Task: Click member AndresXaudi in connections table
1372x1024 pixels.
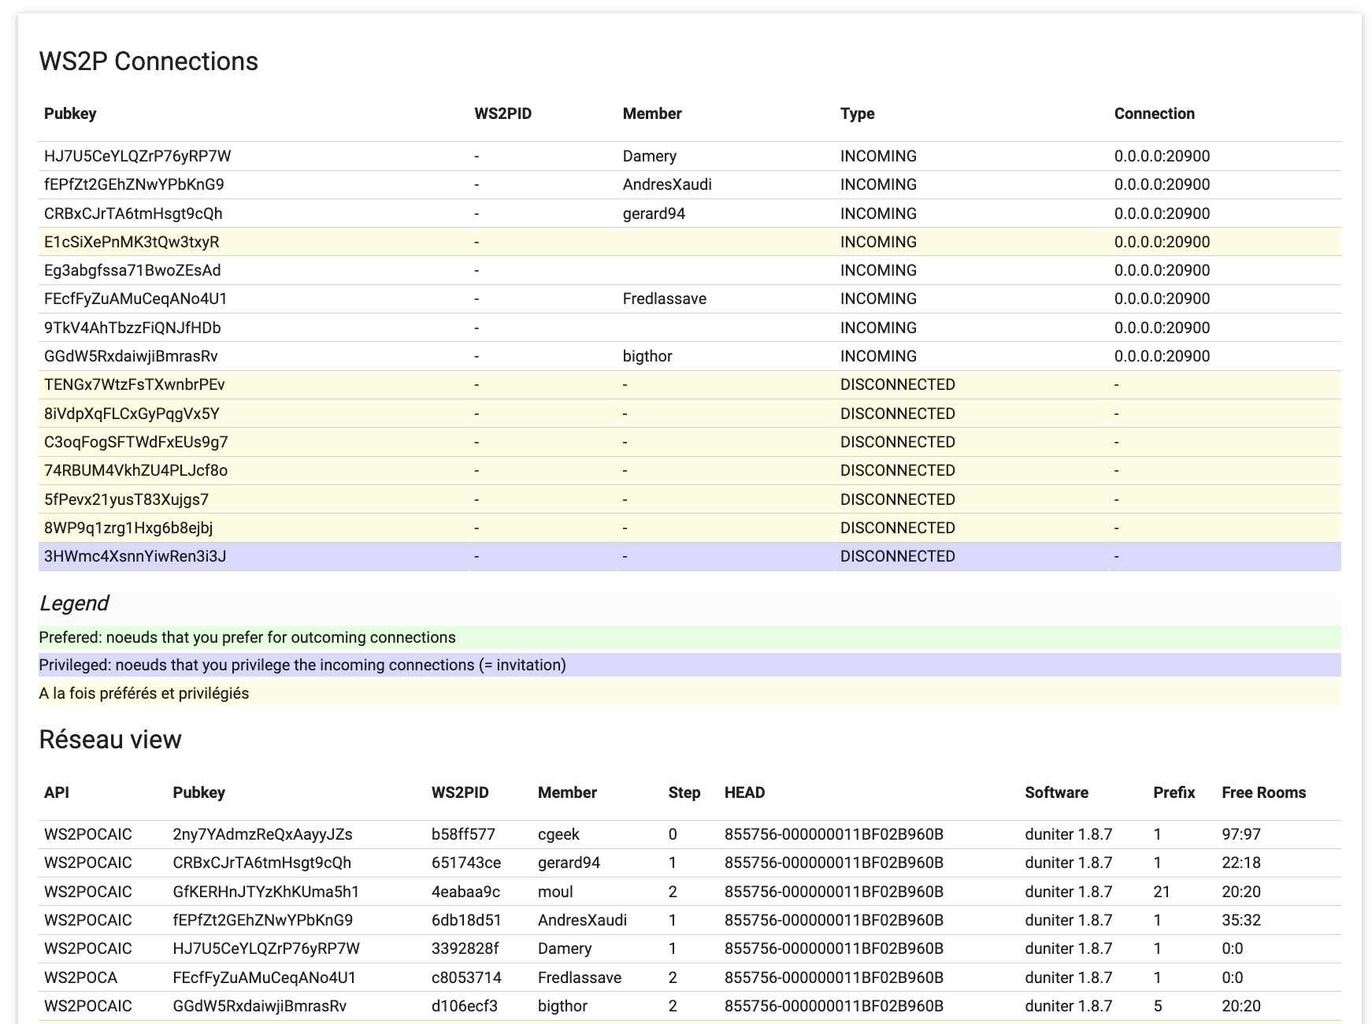Action: (667, 184)
